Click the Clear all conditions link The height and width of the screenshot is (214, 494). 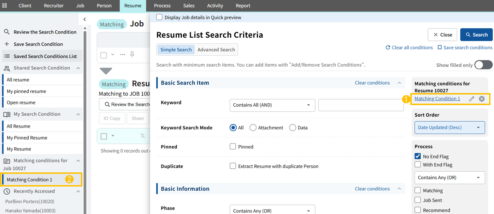pos(409,48)
